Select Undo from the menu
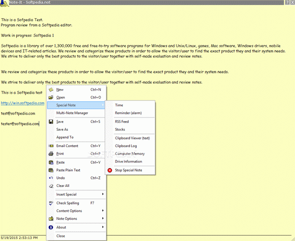 pos(76,178)
